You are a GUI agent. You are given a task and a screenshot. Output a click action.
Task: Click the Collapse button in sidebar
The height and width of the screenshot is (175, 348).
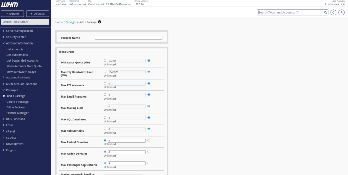37,14
